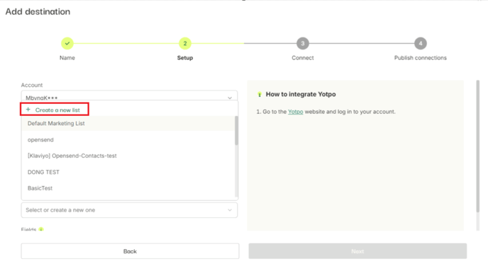488x261 pixels.
Task: Click the list dropdown scrollbar thumb
Action: (x=236, y=130)
